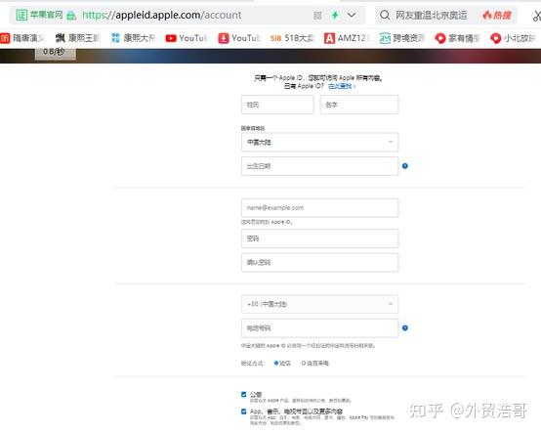Click the existing Apple ID lookup link
The image size is (541, 433).
point(341,86)
